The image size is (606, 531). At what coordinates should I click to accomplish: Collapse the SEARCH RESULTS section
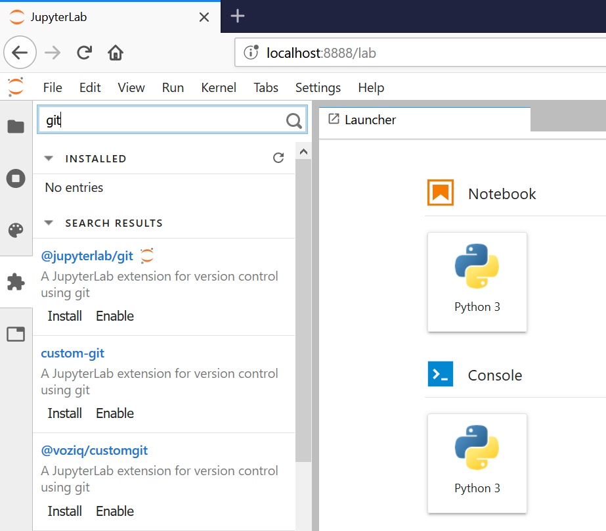[x=48, y=223]
